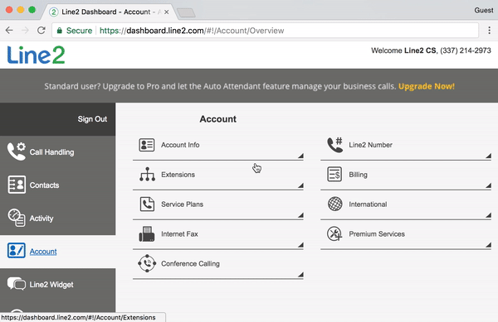Click the Account Info ID card icon
The image size is (498, 322).
click(147, 145)
